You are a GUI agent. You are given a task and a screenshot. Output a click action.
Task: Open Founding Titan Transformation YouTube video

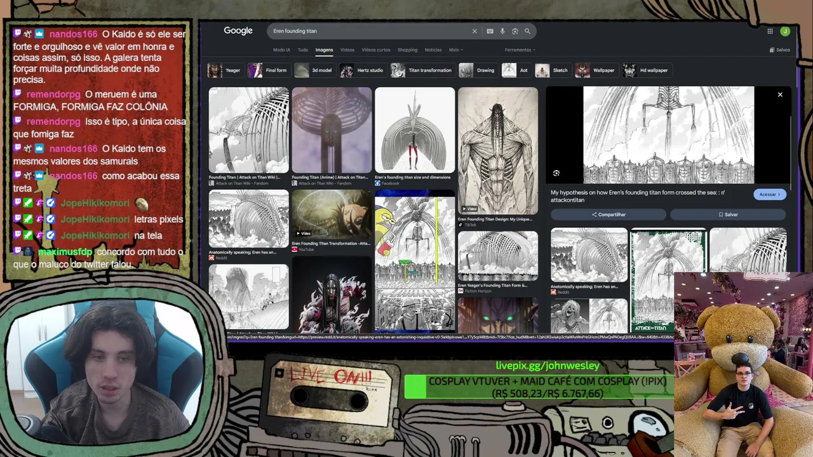(x=332, y=214)
